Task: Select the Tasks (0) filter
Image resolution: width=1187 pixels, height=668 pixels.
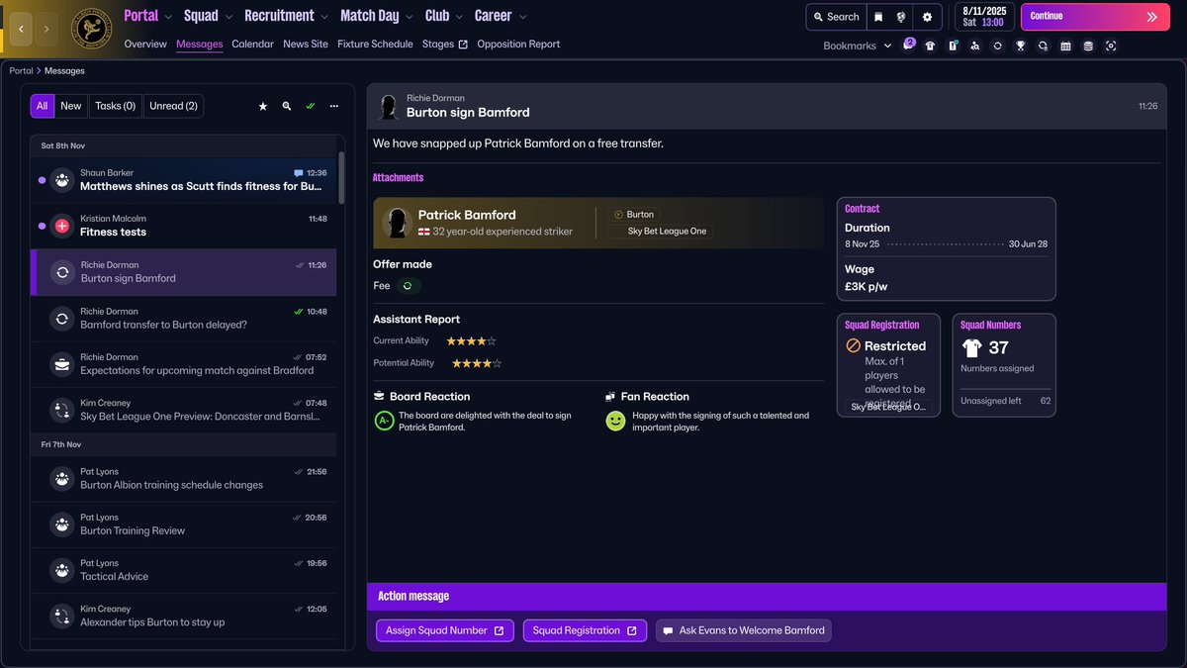Action: tap(115, 106)
